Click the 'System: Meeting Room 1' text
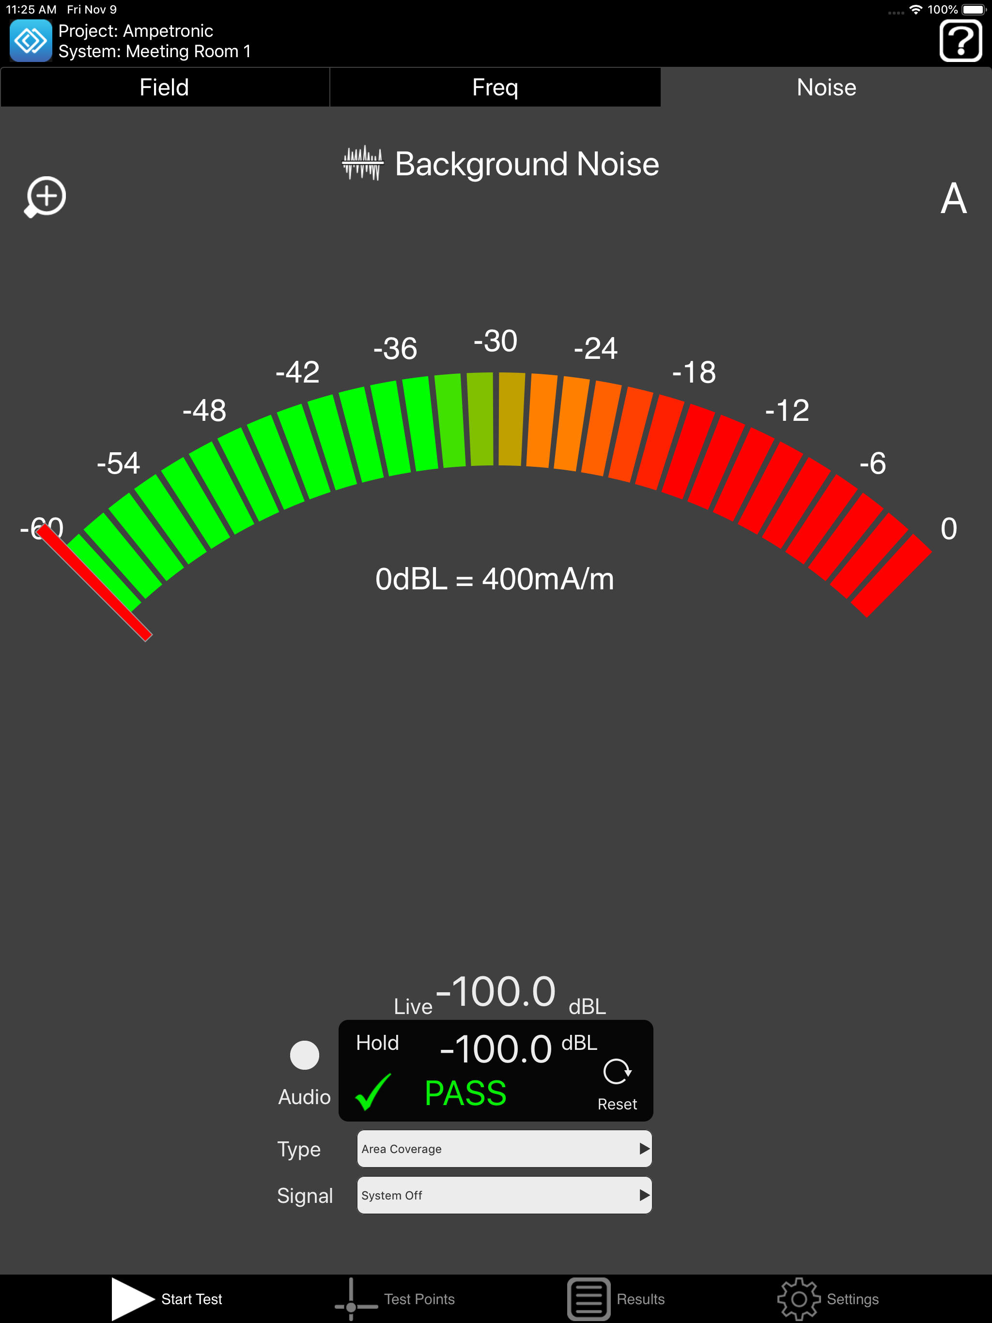992x1323 pixels. pyautogui.click(x=155, y=51)
